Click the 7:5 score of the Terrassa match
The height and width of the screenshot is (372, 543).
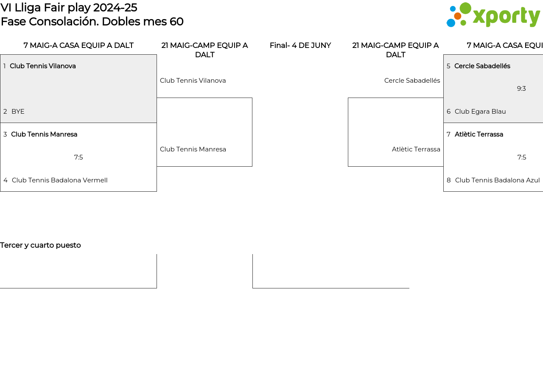[x=522, y=157]
